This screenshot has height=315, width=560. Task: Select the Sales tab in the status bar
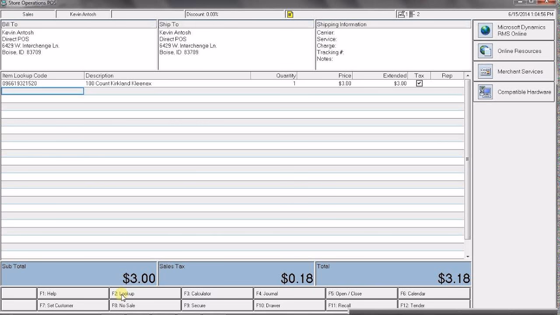pos(27,14)
